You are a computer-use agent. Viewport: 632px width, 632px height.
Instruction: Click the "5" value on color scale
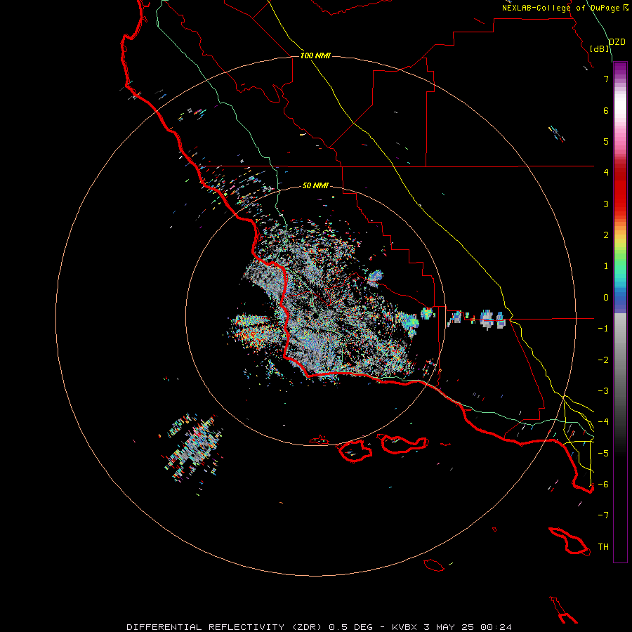coord(606,141)
